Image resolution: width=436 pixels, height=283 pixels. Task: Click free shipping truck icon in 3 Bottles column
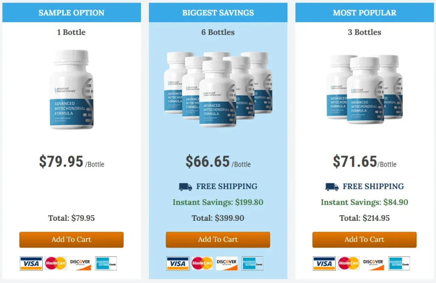(332, 187)
